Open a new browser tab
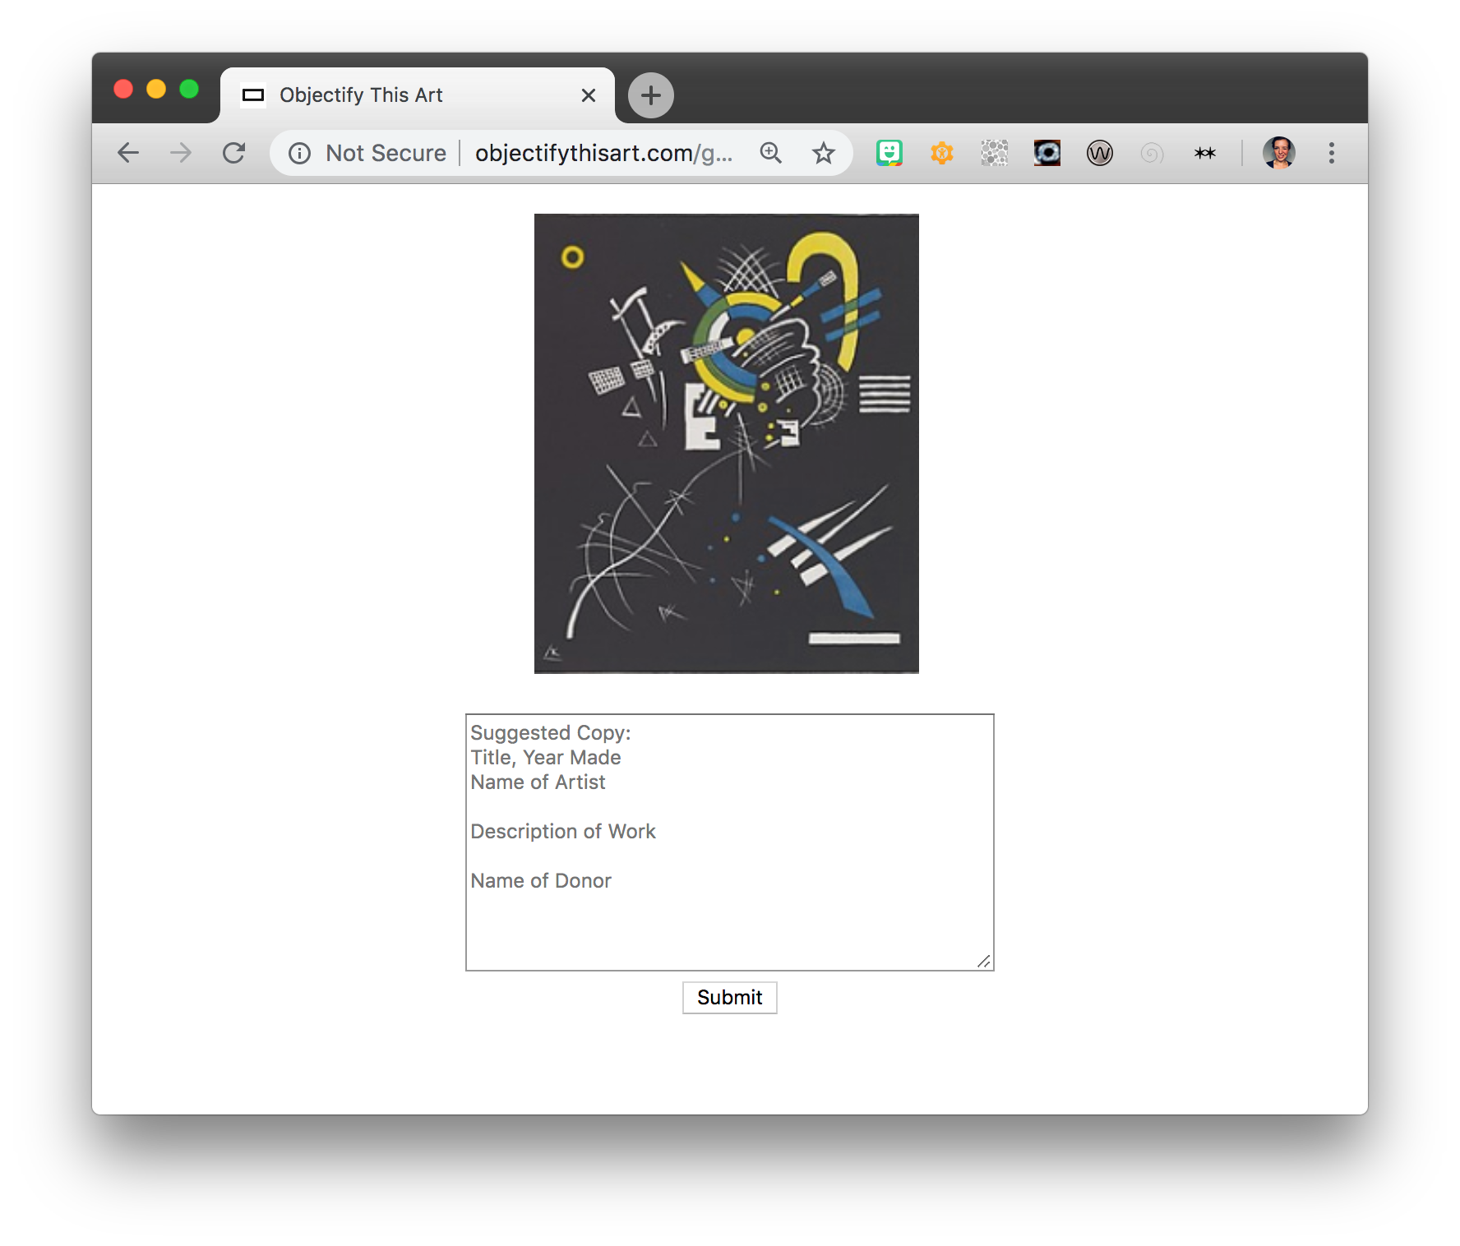 click(651, 95)
